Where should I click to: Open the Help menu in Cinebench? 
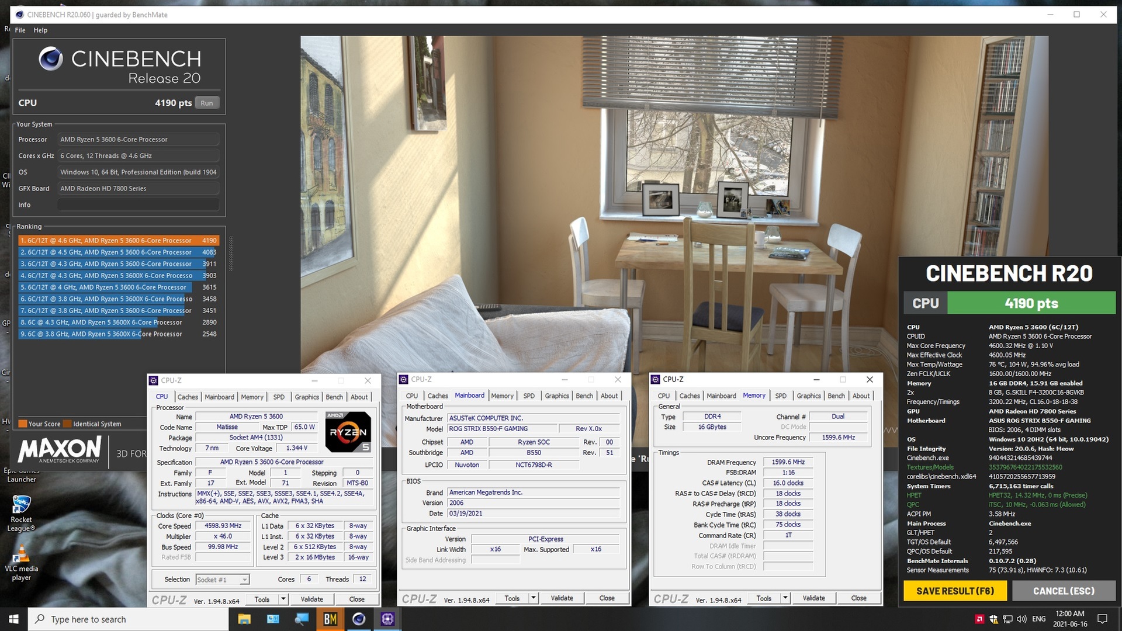[40, 30]
